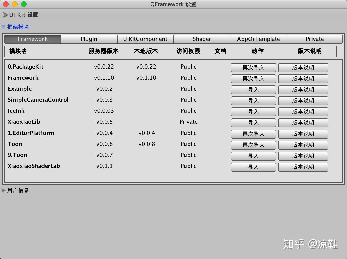The height and width of the screenshot is (259, 347).
Task: Import the private XiaoxiaoLib module
Action: (x=253, y=123)
